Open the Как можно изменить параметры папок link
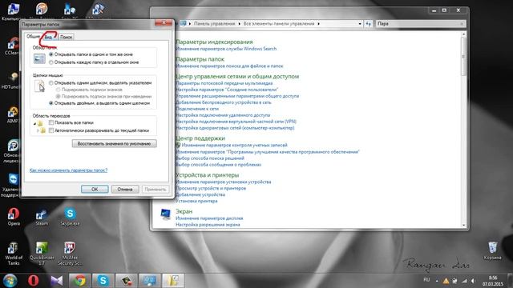This screenshot has height=288, width=513. (68, 170)
